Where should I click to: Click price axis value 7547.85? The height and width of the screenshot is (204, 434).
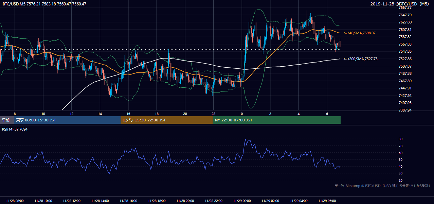[405, 51]
